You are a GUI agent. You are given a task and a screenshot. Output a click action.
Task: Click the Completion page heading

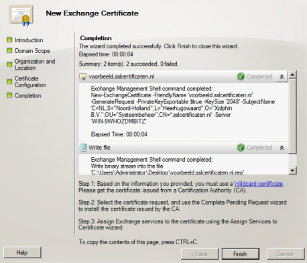(x=96, y=38)
